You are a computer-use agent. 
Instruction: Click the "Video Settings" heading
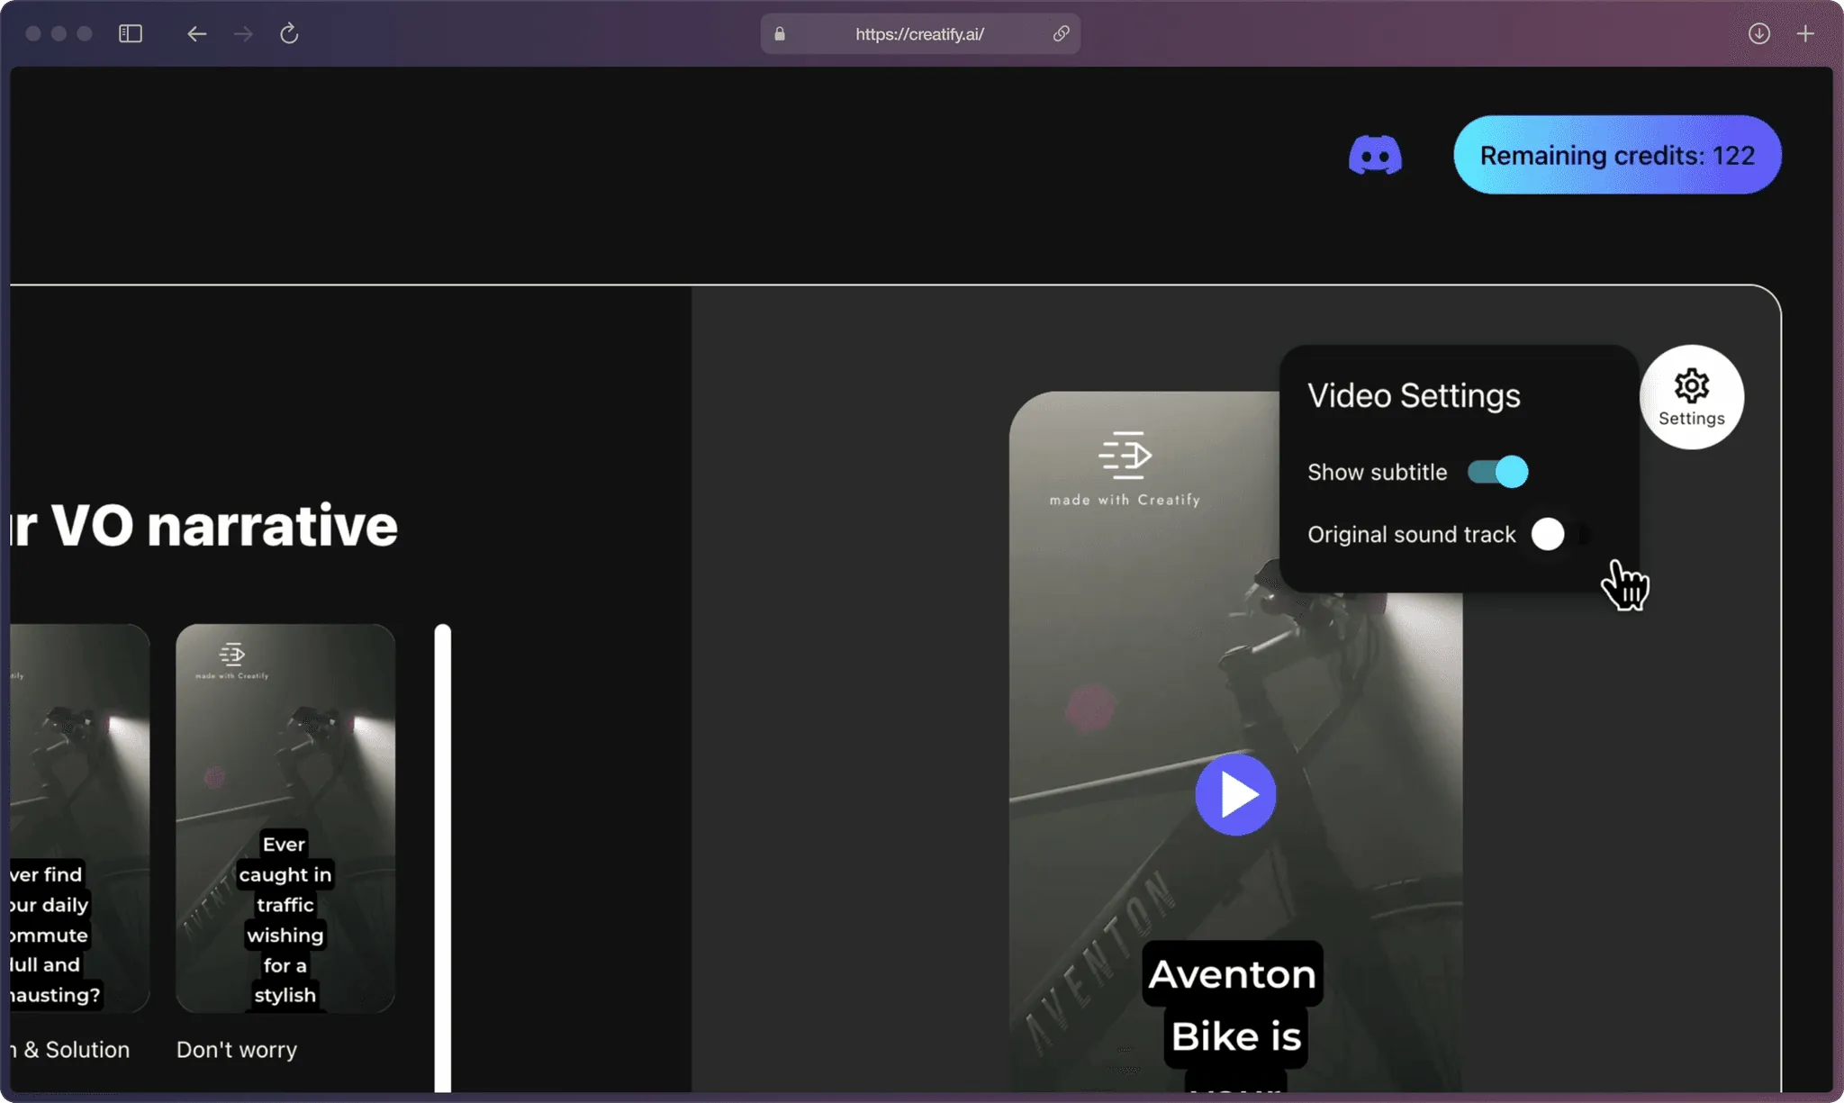click(x=1414, y=396)
